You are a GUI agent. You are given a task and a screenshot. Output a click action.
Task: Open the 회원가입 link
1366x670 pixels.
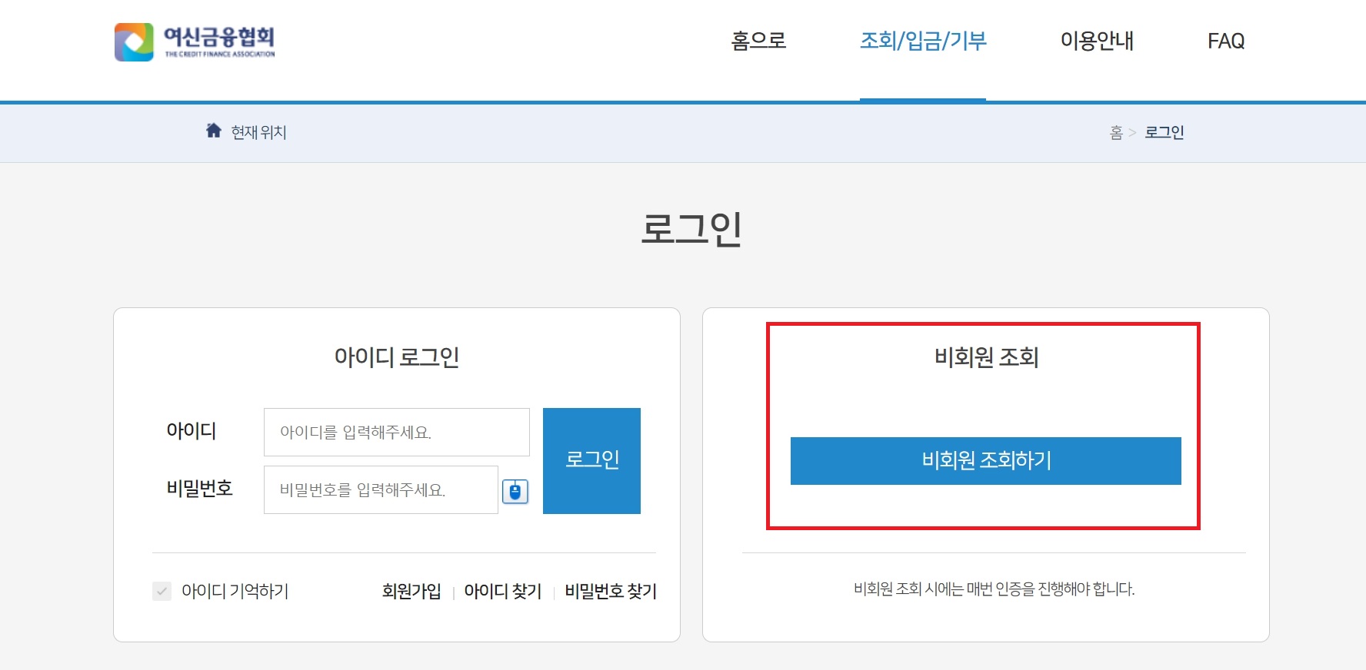(x=411, y=591)
